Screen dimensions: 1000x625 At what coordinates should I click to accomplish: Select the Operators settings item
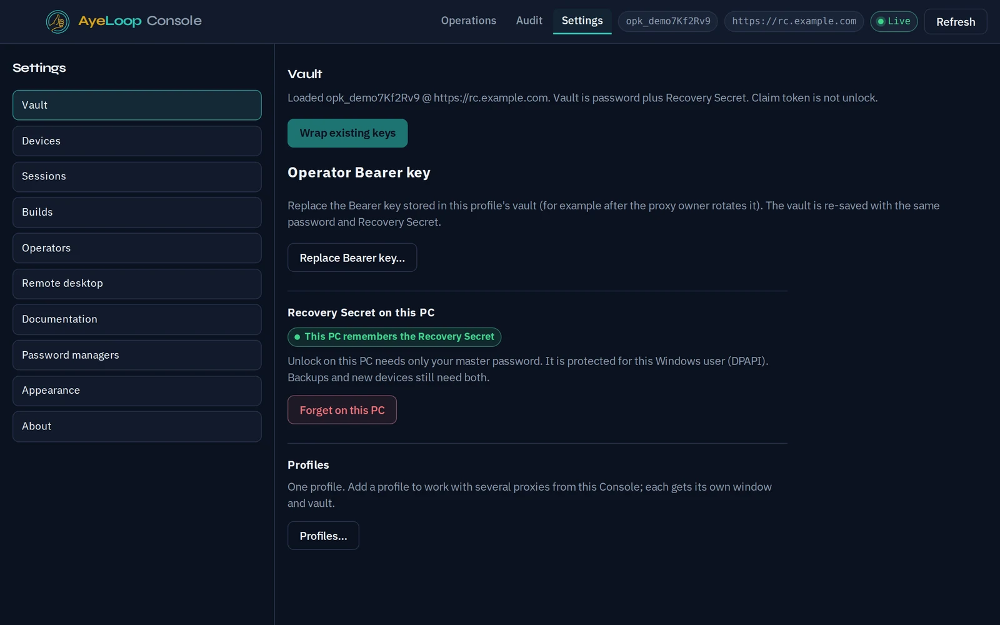[x=137, y=248]
